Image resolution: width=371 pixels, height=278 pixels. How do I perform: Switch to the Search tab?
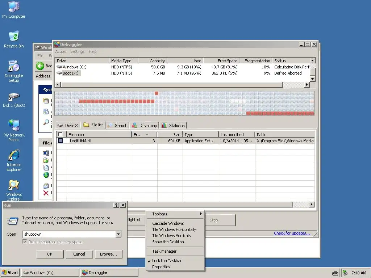click(x=118, y=126)
